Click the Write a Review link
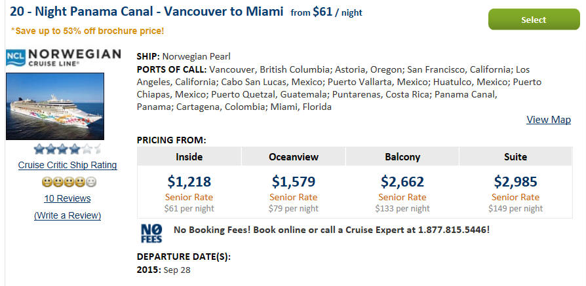Image resolution: width=586 pixels, height=286 pixels. [68, 215]
